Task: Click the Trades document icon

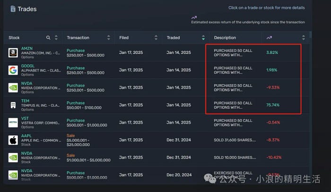Action: click(x=13, y=9)
